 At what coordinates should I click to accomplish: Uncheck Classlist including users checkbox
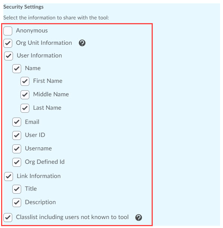tap(8, 218)
